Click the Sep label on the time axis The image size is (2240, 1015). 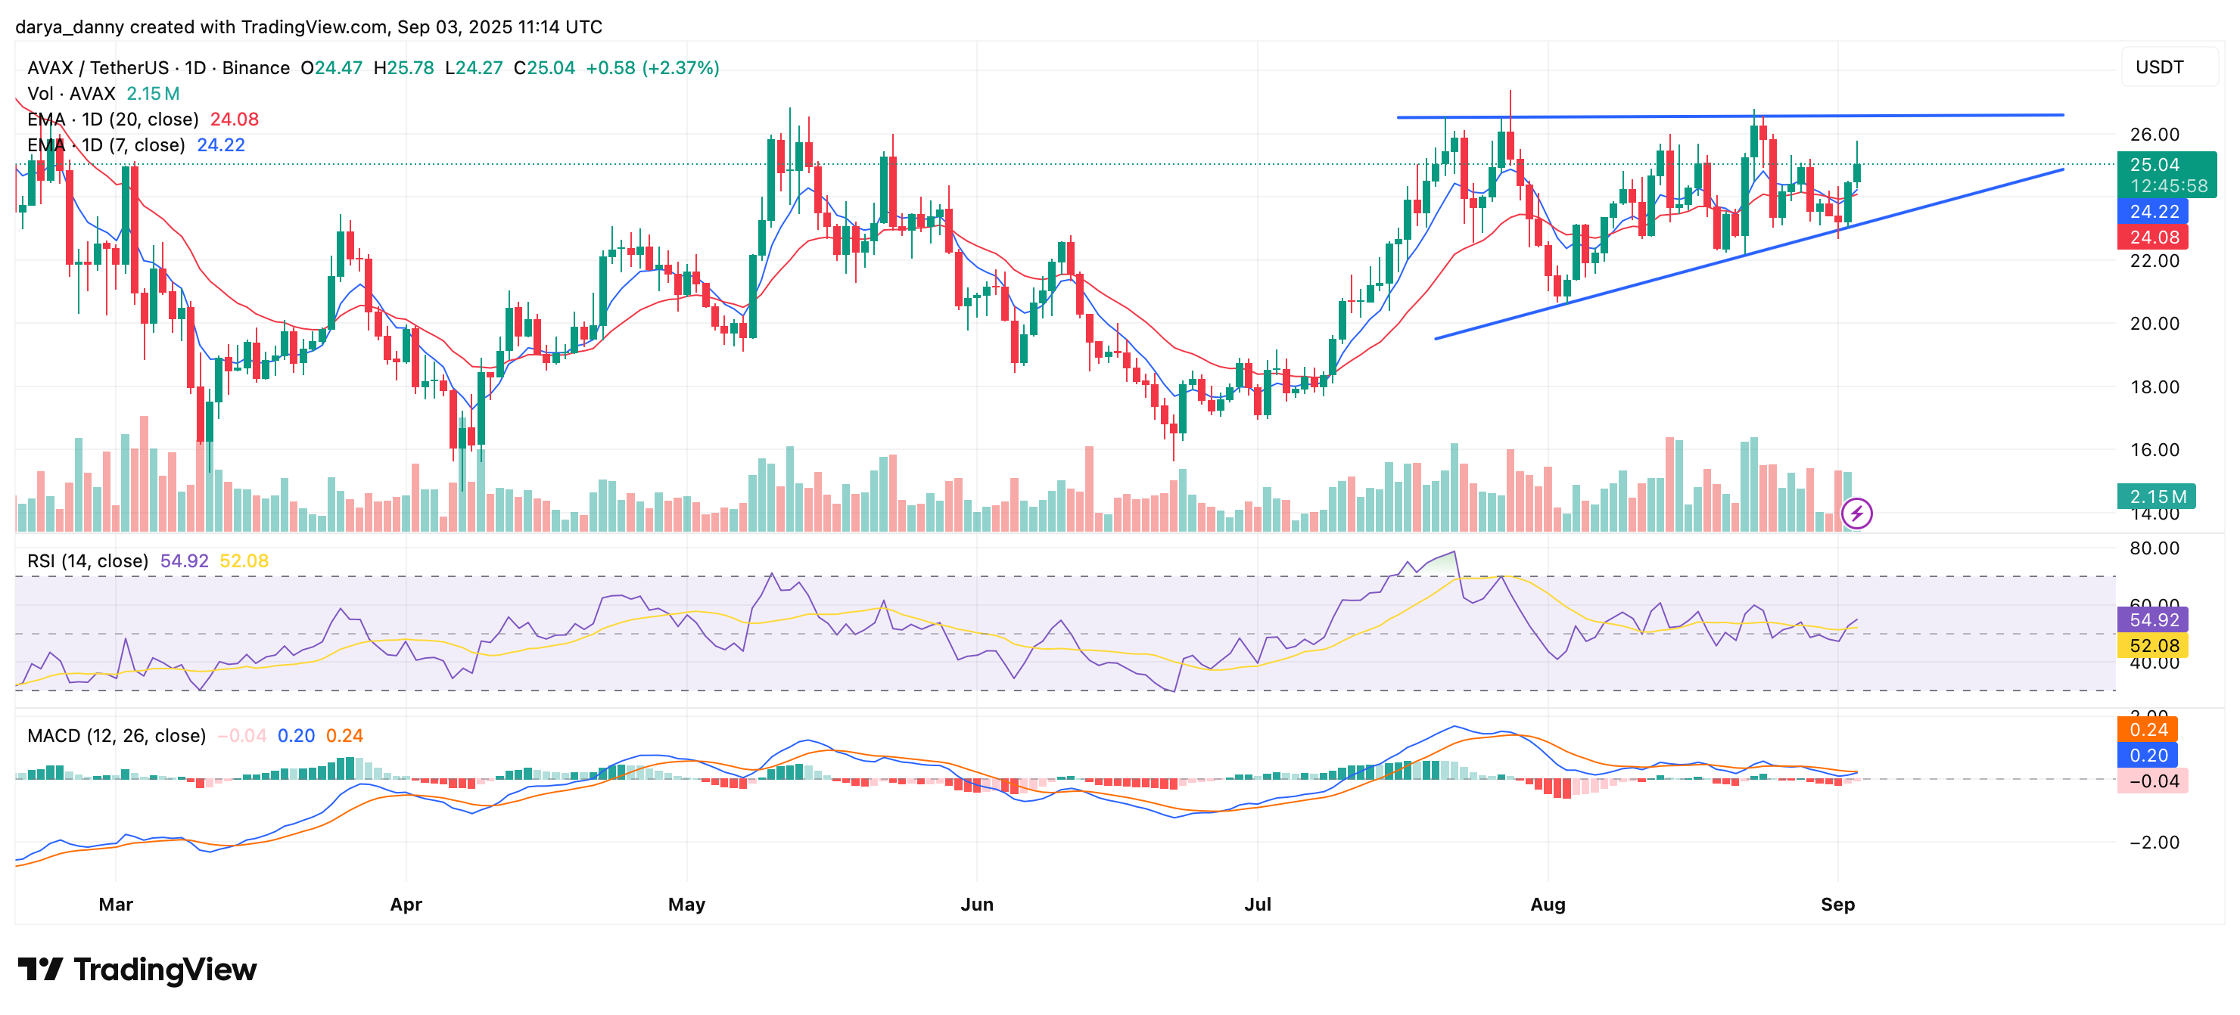1838,904
